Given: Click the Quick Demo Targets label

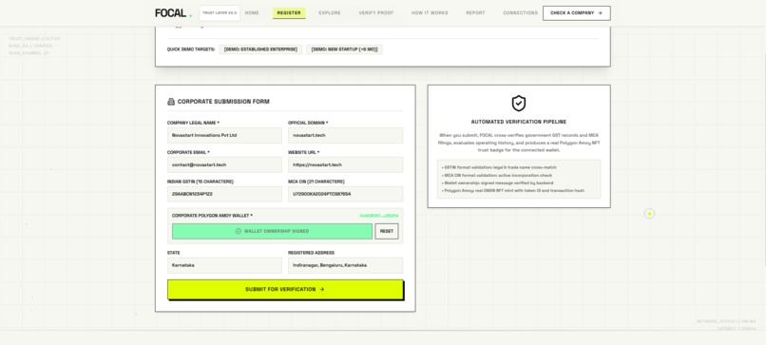Looking at the screenshot, I should pyautogui.click(x=191, y=49).
